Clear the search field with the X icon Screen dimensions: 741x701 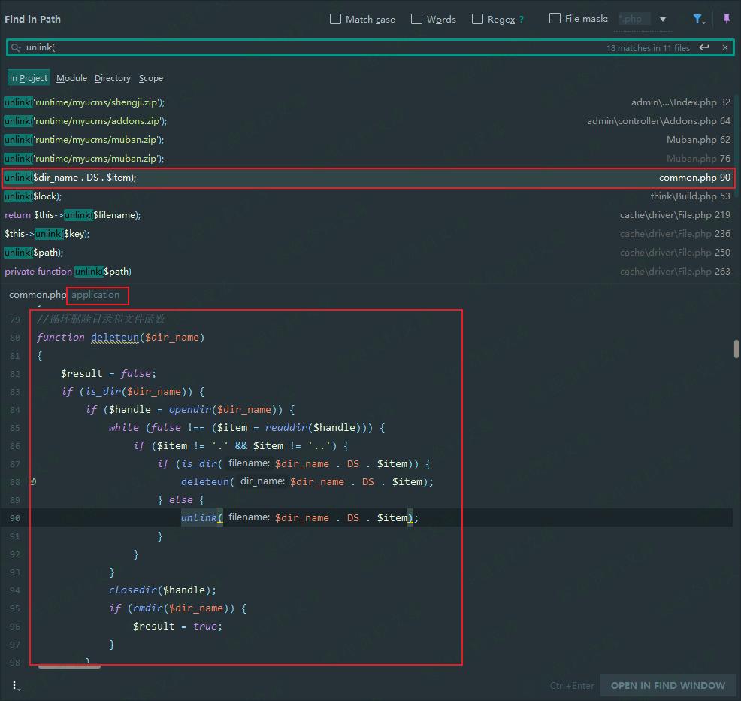(724, 47)
